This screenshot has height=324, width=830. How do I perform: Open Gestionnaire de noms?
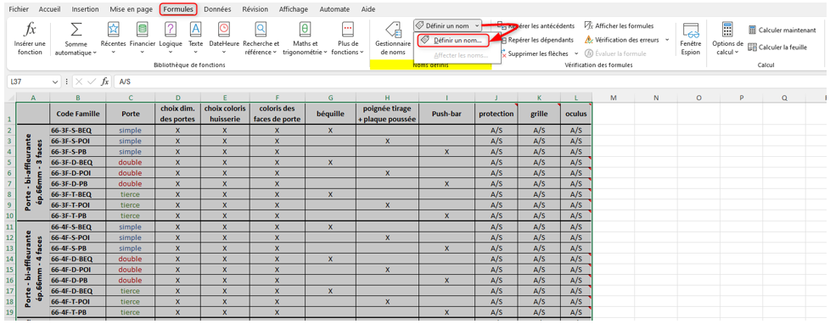tap(392, 38)
